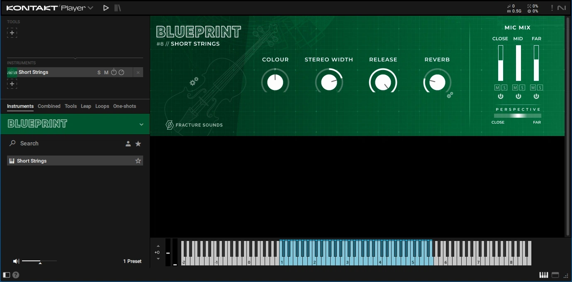Viewport: 572px width, 282px height.
Task: Click the REVERB knob
Action: [437, 82]
